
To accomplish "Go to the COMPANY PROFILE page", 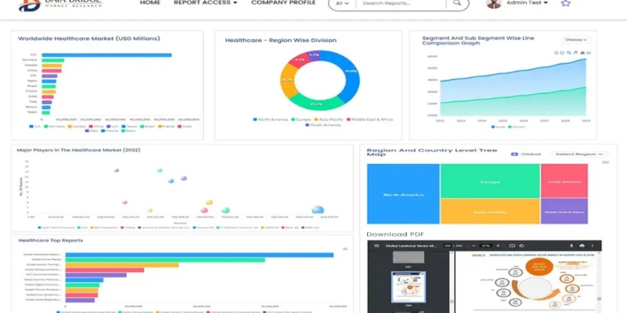I will 283,3.
